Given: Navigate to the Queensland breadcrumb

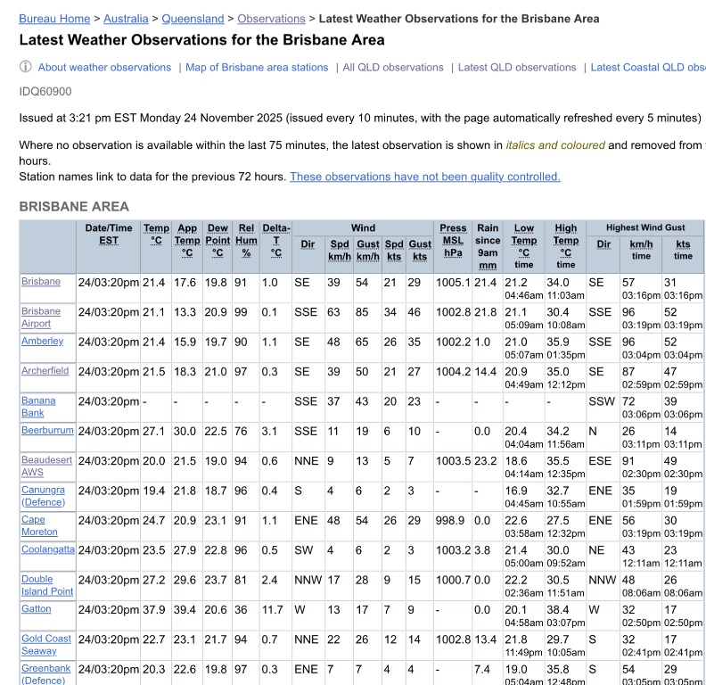Looking at the screenshot, I should tap(193, 18).
